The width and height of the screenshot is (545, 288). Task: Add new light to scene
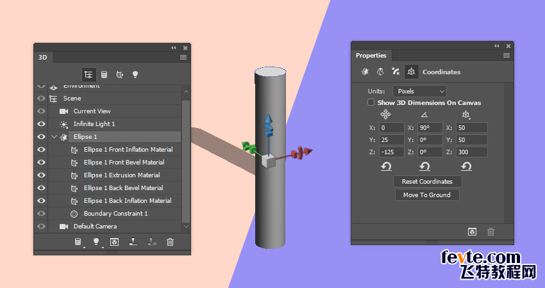point(96,242)
